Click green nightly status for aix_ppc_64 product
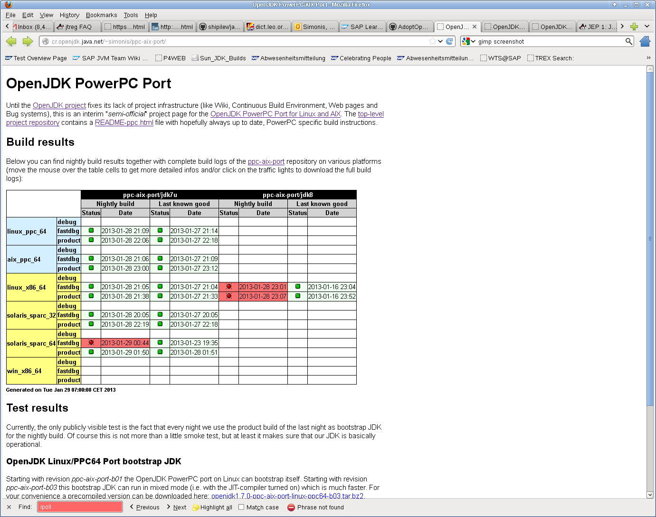Screen dimensions: 656x517 point(91,268)
